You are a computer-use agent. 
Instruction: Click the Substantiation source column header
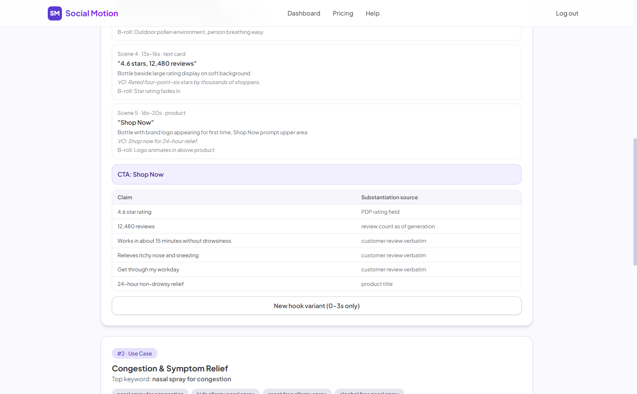[x=390, y=198]
